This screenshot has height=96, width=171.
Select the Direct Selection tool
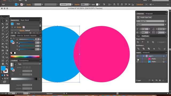coord(7,21)
